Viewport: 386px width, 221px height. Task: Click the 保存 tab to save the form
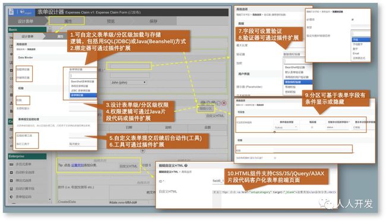coord(153,21)
